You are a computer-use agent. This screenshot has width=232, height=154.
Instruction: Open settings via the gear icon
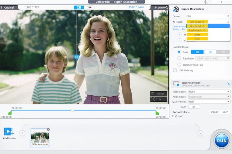[x=206, y=2]
